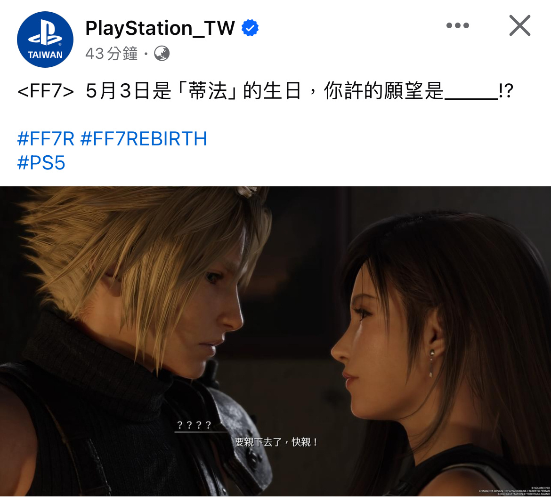Open the #FF7REBIRTH hashtag
This screenshot has height=503, width=551.
144,139
